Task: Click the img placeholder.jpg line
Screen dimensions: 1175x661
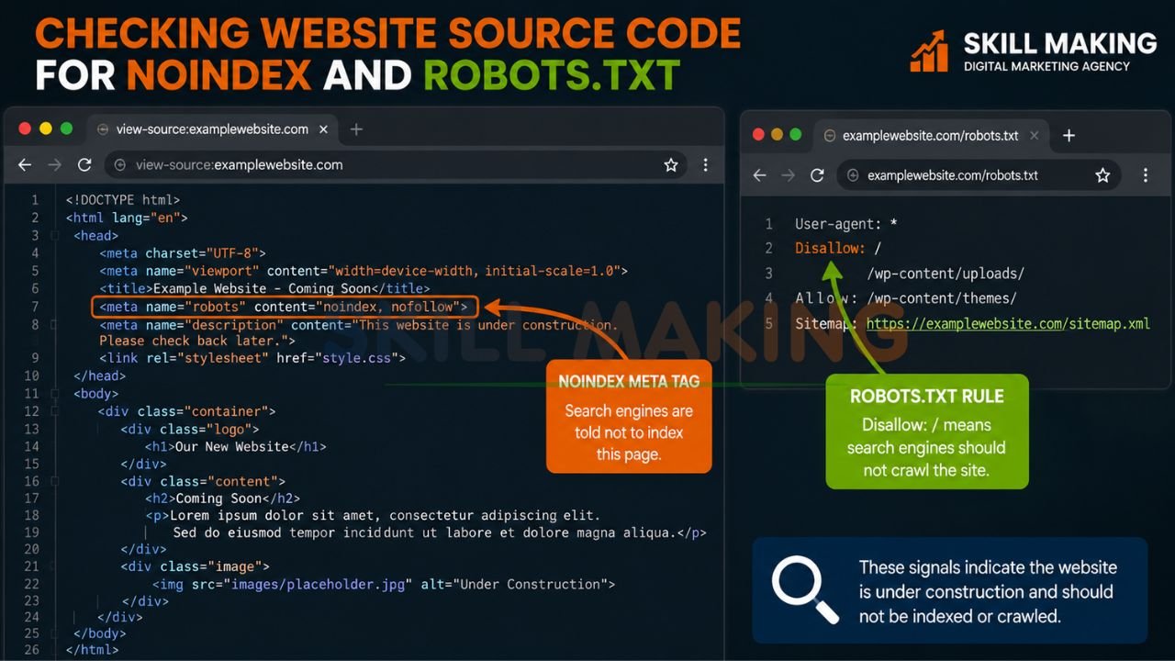Action: click(x=384, y=584)
